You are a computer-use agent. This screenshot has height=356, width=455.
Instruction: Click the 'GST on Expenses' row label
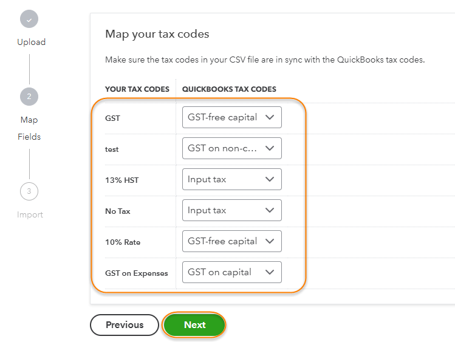point(136,273)
